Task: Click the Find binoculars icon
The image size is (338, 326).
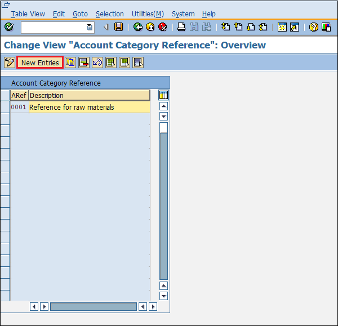Action: (194, 27)
